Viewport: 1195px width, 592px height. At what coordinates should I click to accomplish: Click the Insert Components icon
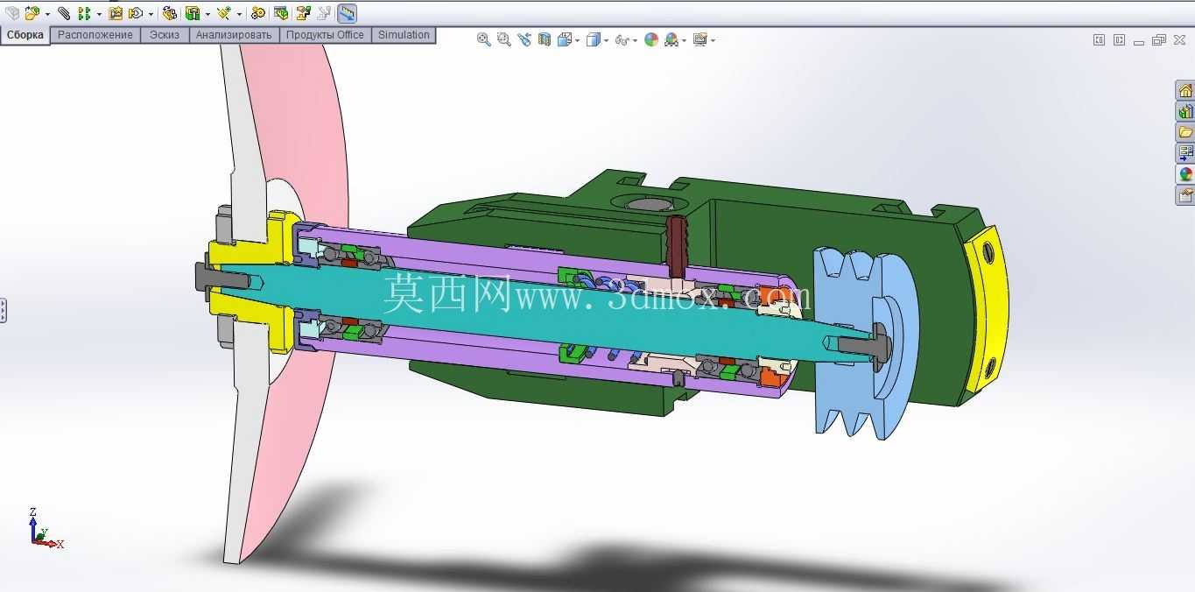[32, 13]
